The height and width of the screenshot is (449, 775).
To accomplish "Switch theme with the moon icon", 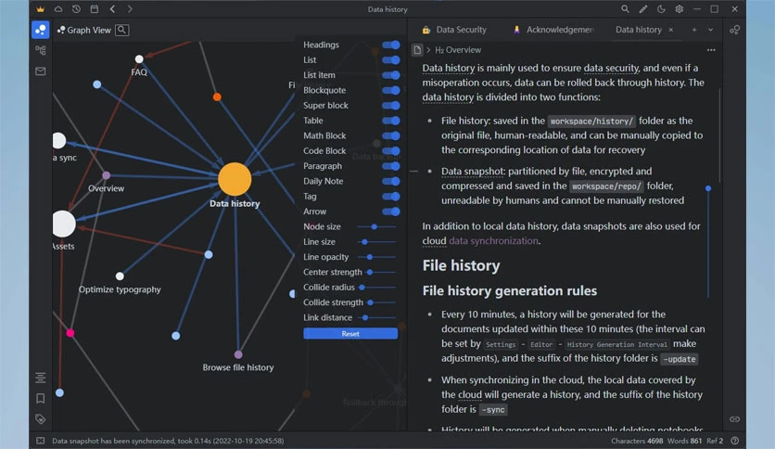I will [661, 9].
